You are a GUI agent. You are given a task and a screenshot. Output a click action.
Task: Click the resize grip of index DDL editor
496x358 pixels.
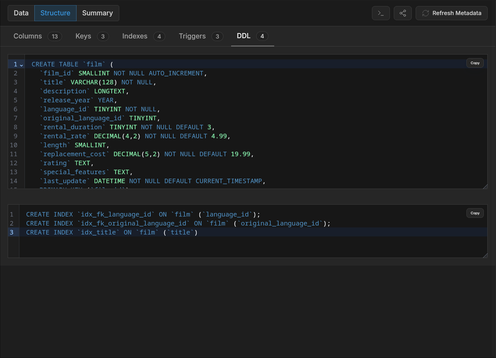(485, 255)
